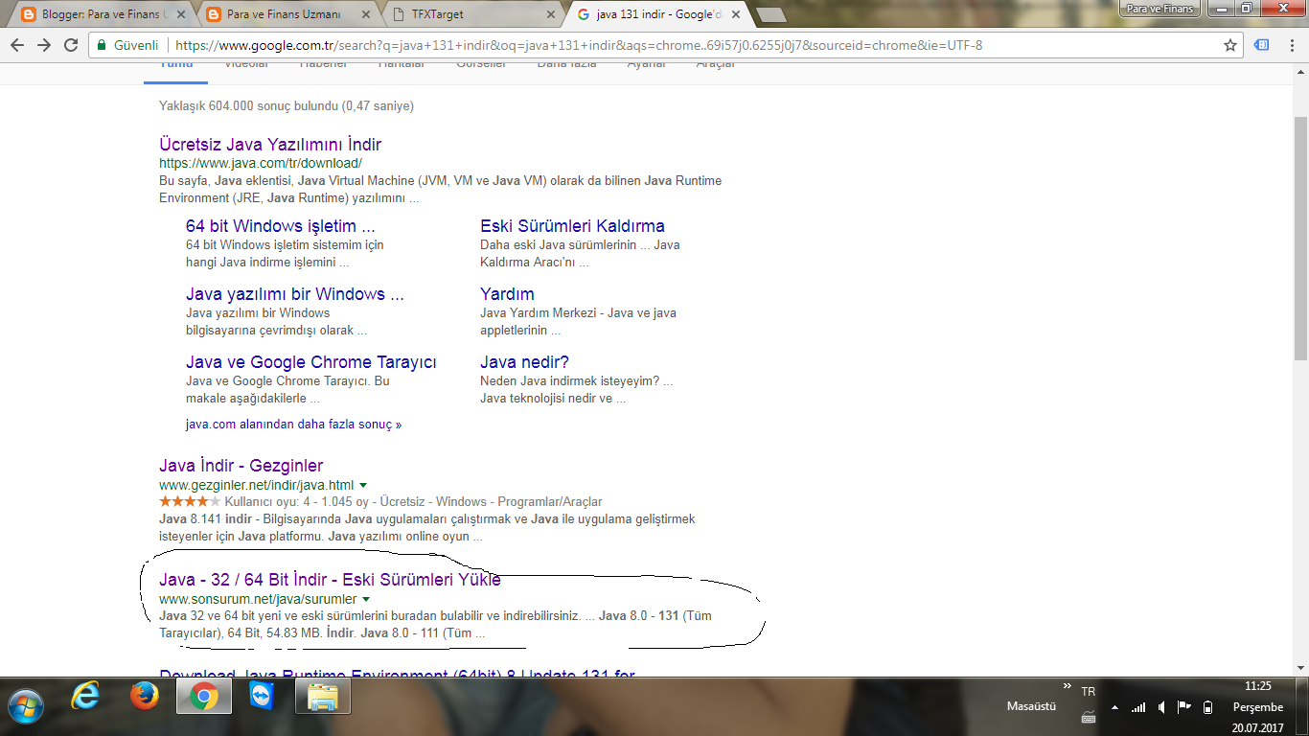Viewport: 1309px width, 736px height.
Task: Open the blue extension icon beside address bar
Action: (x=1262, y=45)
